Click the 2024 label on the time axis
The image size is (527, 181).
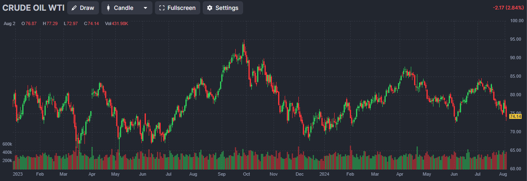point(324,174)
